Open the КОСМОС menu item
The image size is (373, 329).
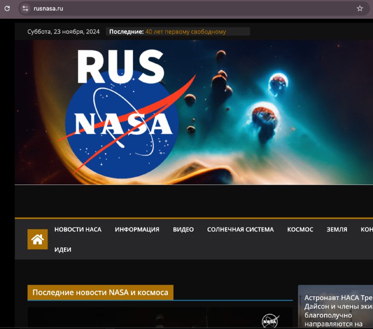(x=300, y=229)
